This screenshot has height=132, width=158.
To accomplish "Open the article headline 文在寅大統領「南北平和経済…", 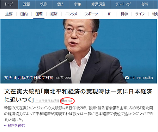I will pyautogui.click(x=78, y=96).
